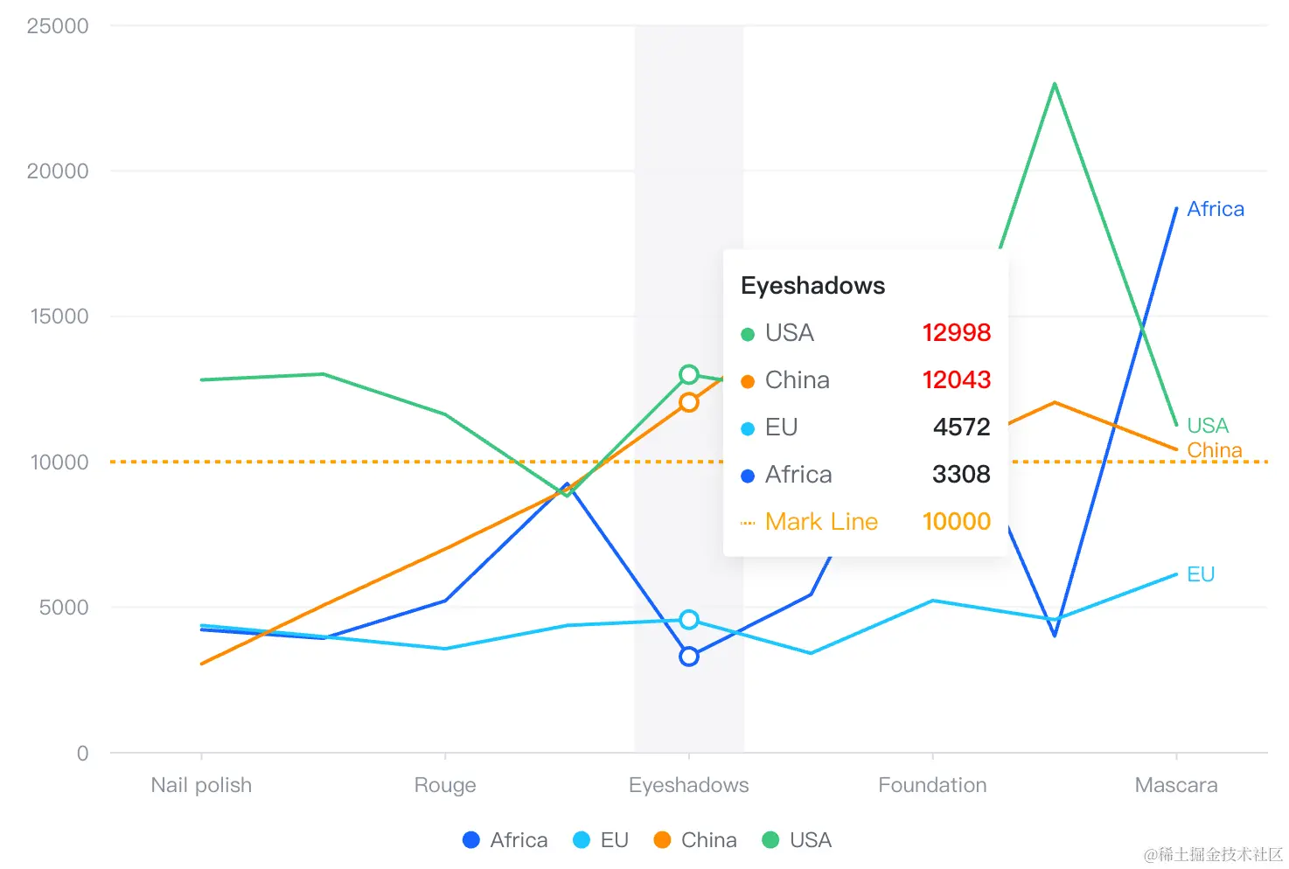Select the EU data point marker at Eyeshadows
Viewport: 1289px width, 869px height.
point(689,620)
